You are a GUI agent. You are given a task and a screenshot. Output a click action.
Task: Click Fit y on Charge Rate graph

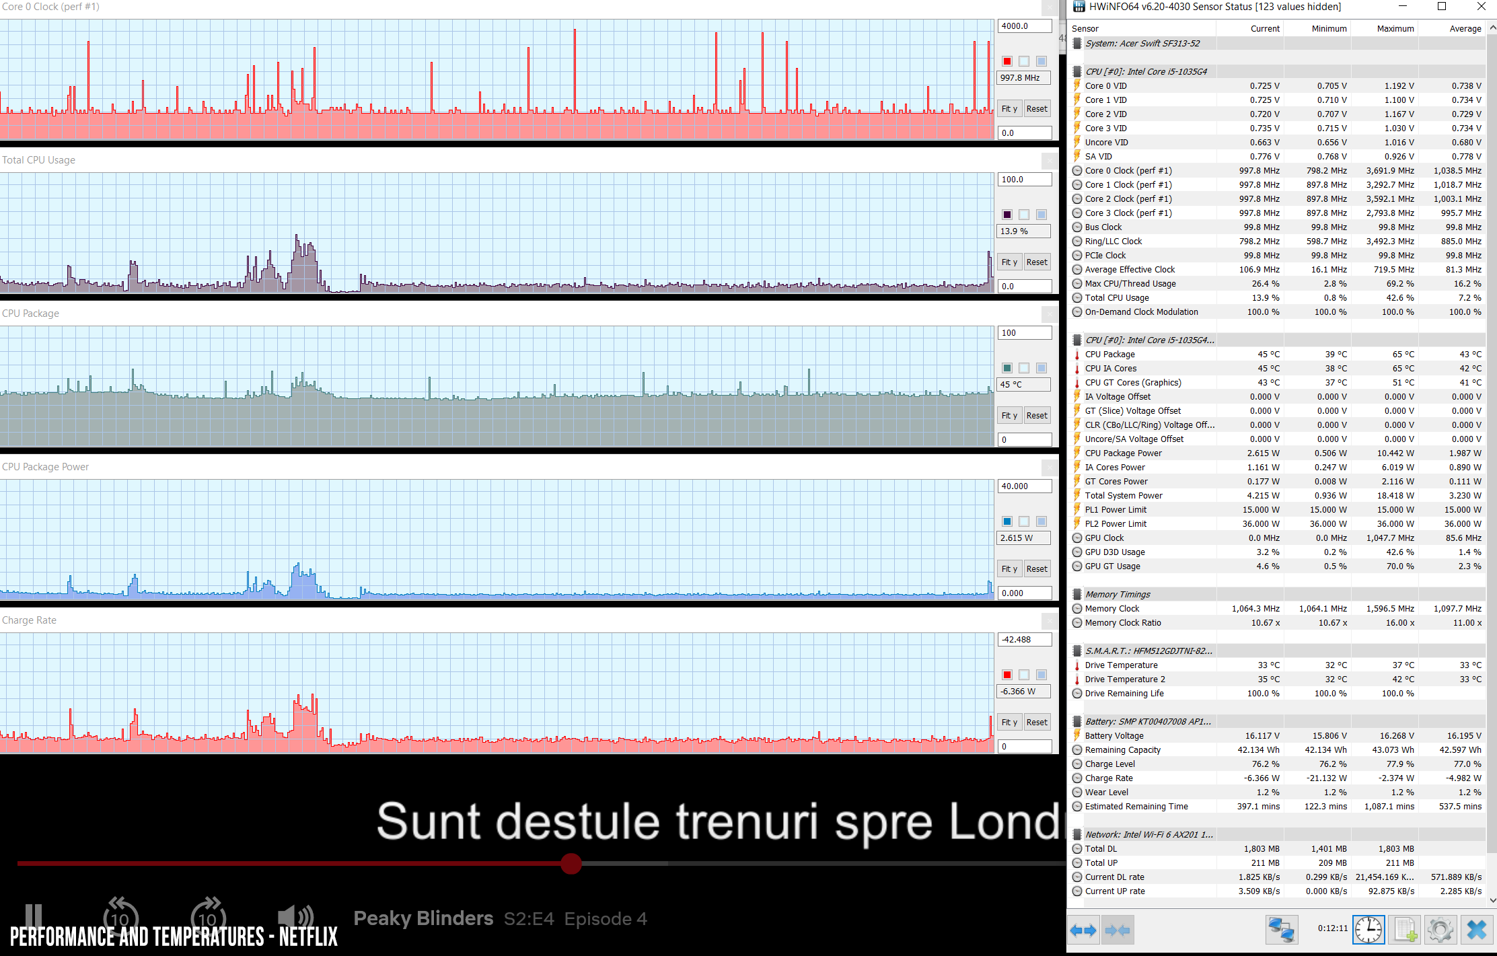pyautogui.click(x=1009, y=723)
